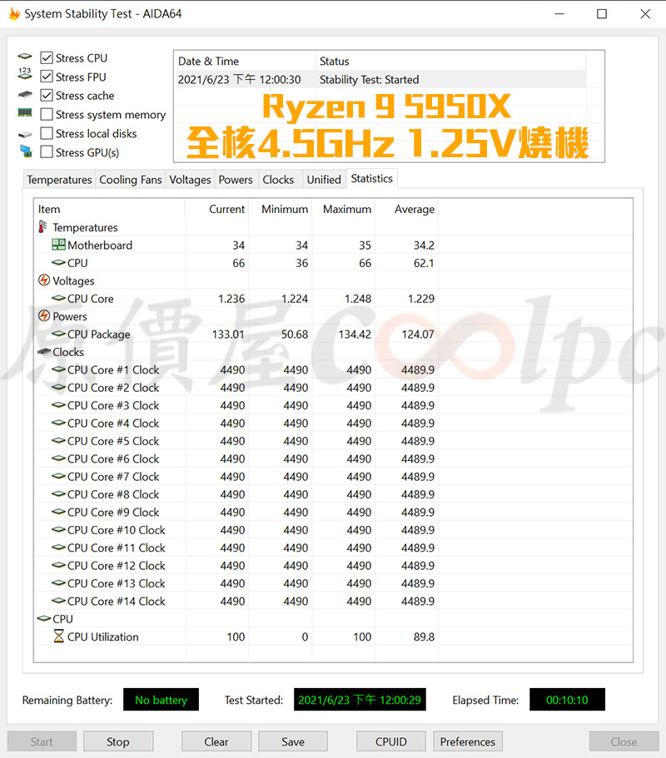Viewport: 666px width, 758px height.
Task: Click the Stop button
Action: tap(118, 741)
